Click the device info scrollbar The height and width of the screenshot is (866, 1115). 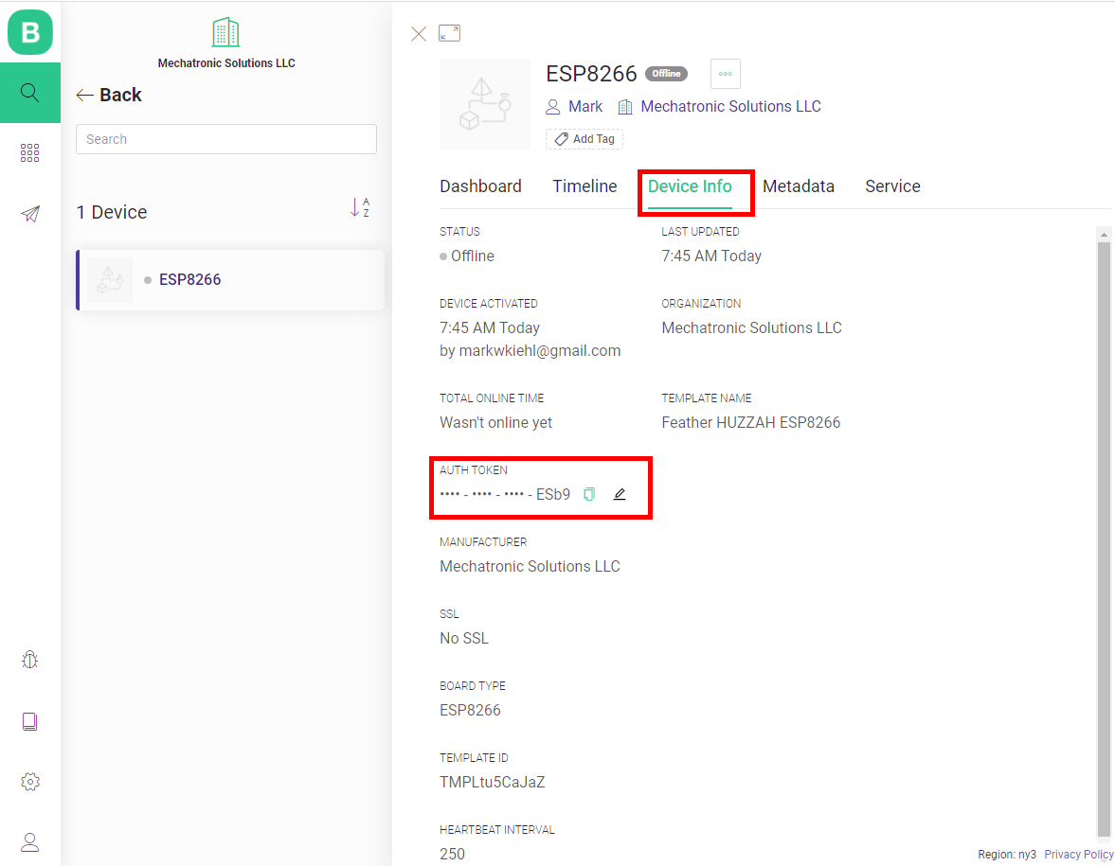1104,539
